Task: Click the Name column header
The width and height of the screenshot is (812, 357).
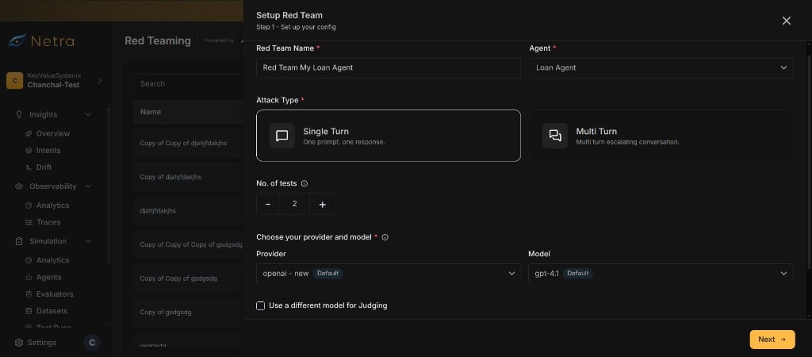Action: [151, 112]
